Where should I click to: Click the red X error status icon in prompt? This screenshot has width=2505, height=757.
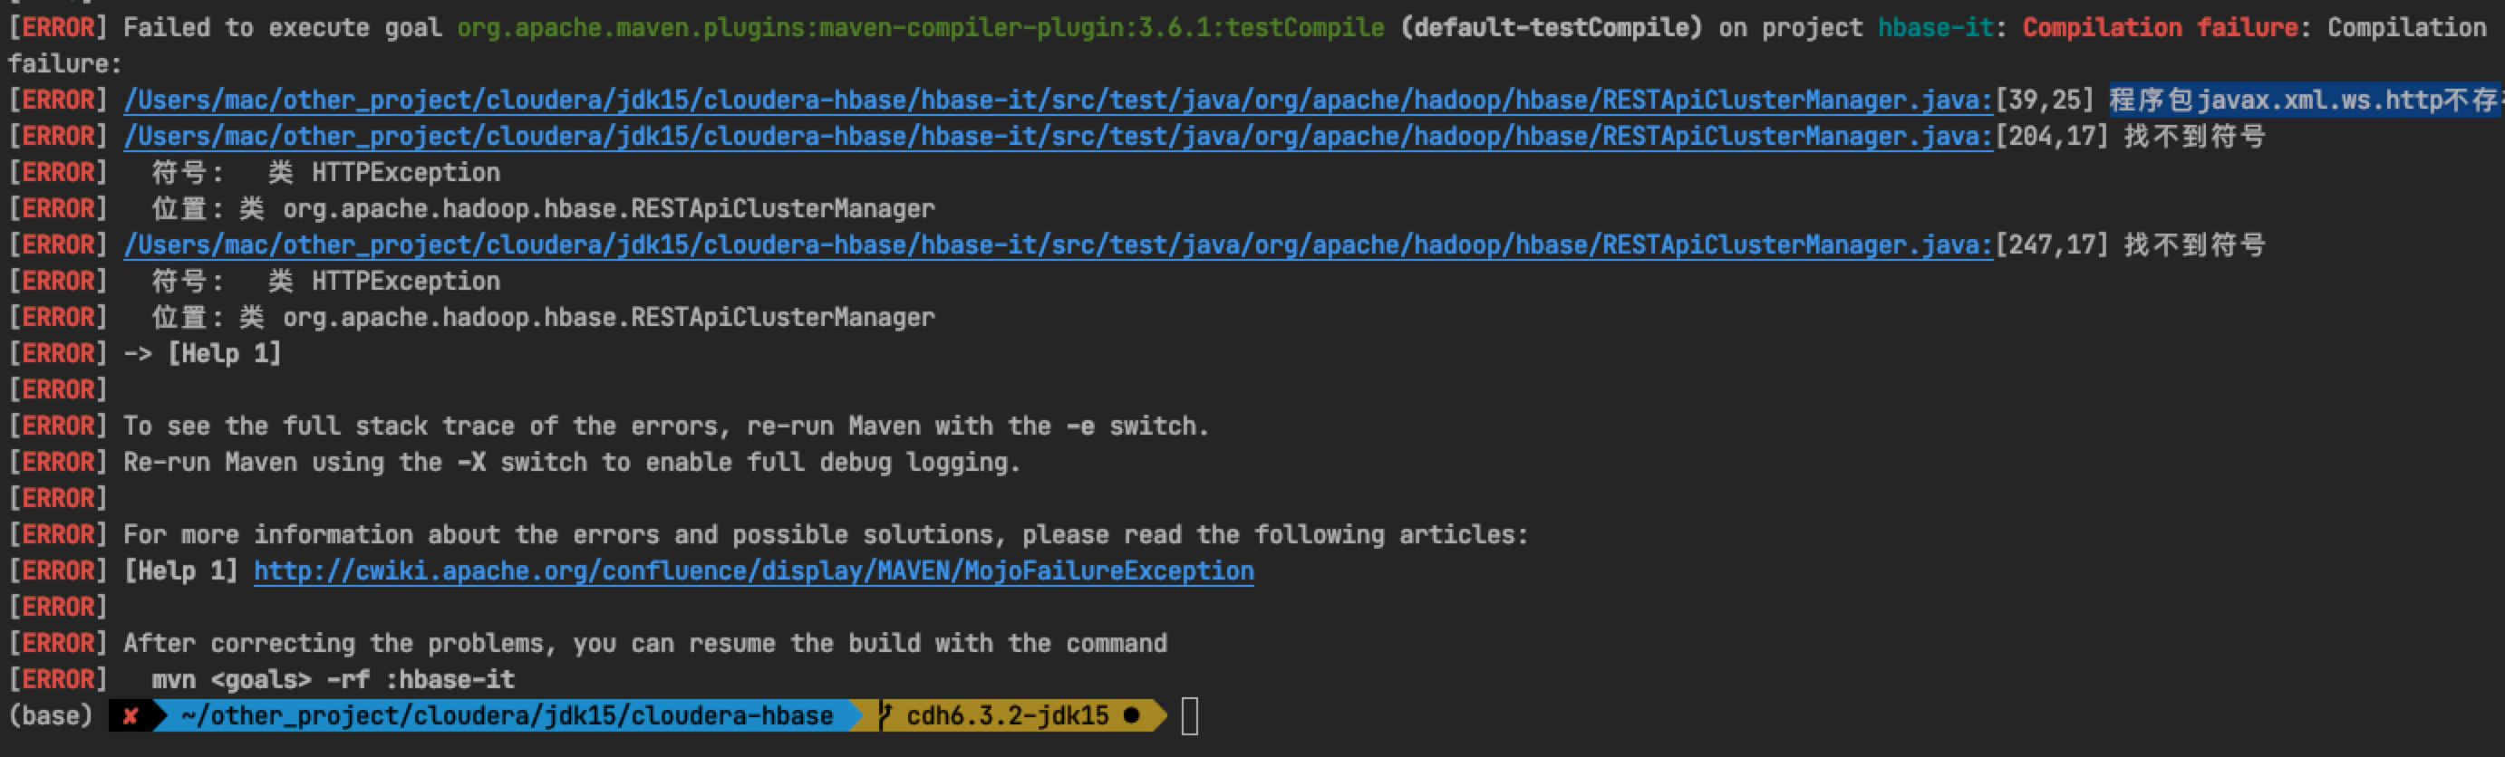[x=131, y=716]
